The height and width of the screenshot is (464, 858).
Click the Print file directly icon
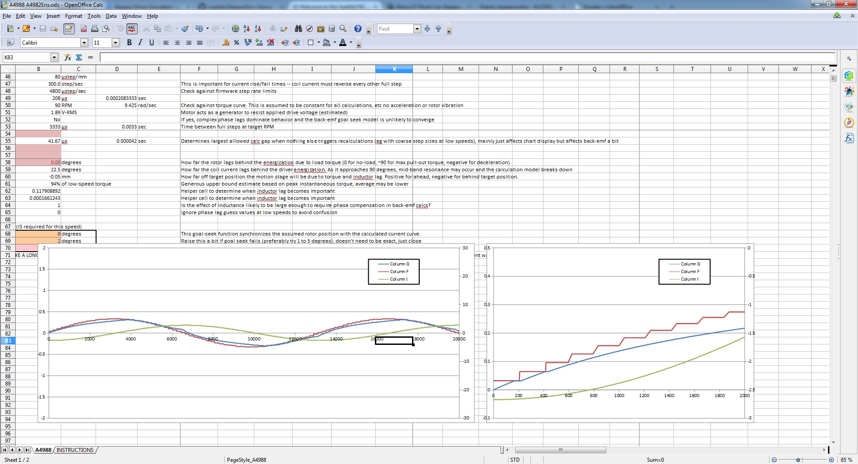click(95, 29)
